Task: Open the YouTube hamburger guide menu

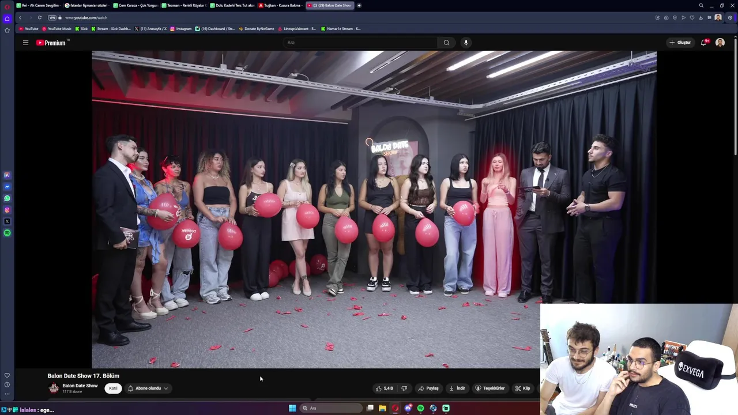Action: (x=25, y=43)
